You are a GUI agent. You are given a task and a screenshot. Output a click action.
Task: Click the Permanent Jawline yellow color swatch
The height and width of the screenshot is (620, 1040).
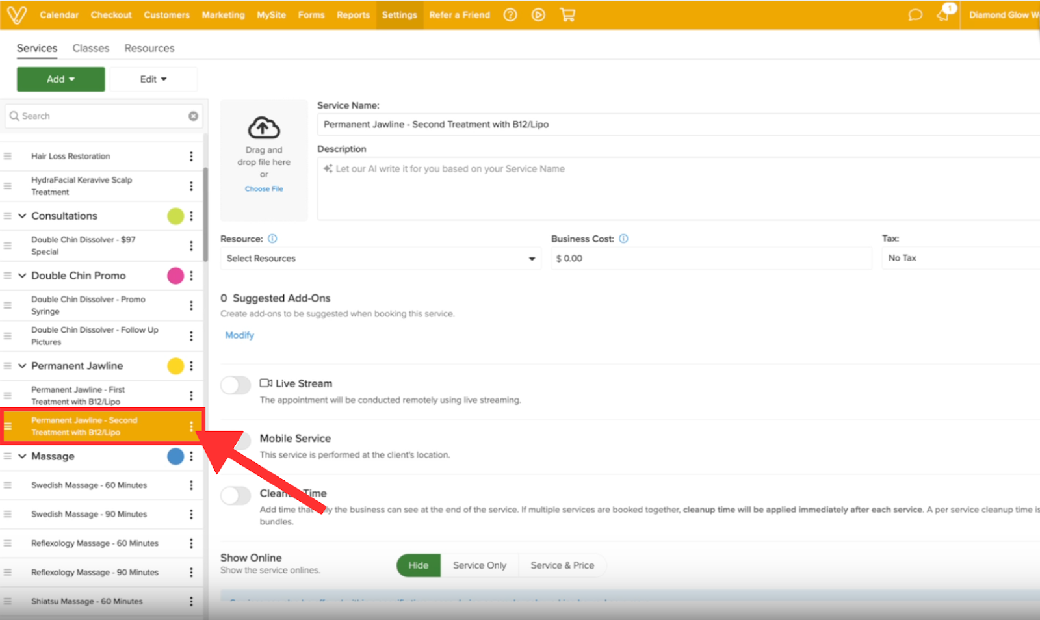click(x=175, y=366)
